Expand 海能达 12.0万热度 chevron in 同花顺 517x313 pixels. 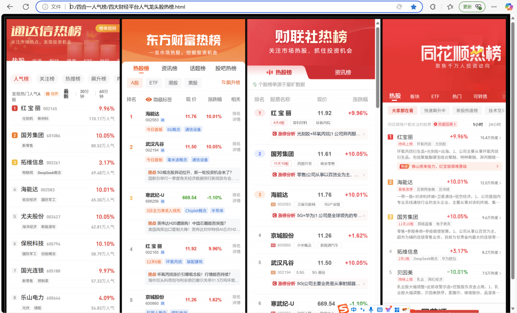(x=500, y=183)
